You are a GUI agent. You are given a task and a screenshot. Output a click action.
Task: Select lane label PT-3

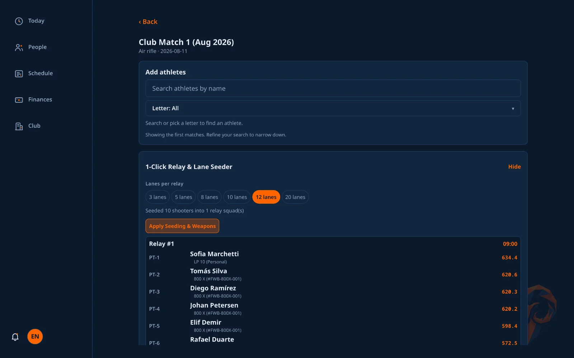pyautogui.click(x=154, y=292)
